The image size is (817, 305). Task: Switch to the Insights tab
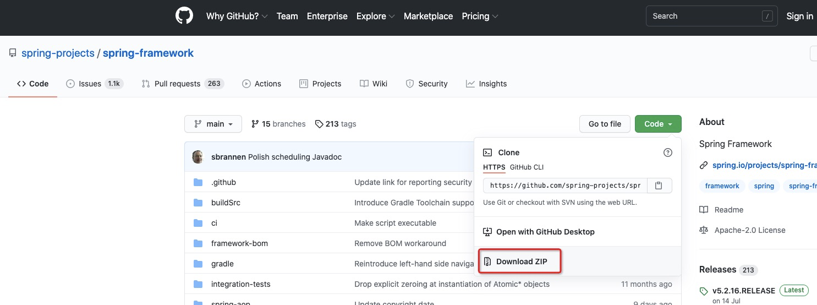pyautogui.click(x=486, y=84)
